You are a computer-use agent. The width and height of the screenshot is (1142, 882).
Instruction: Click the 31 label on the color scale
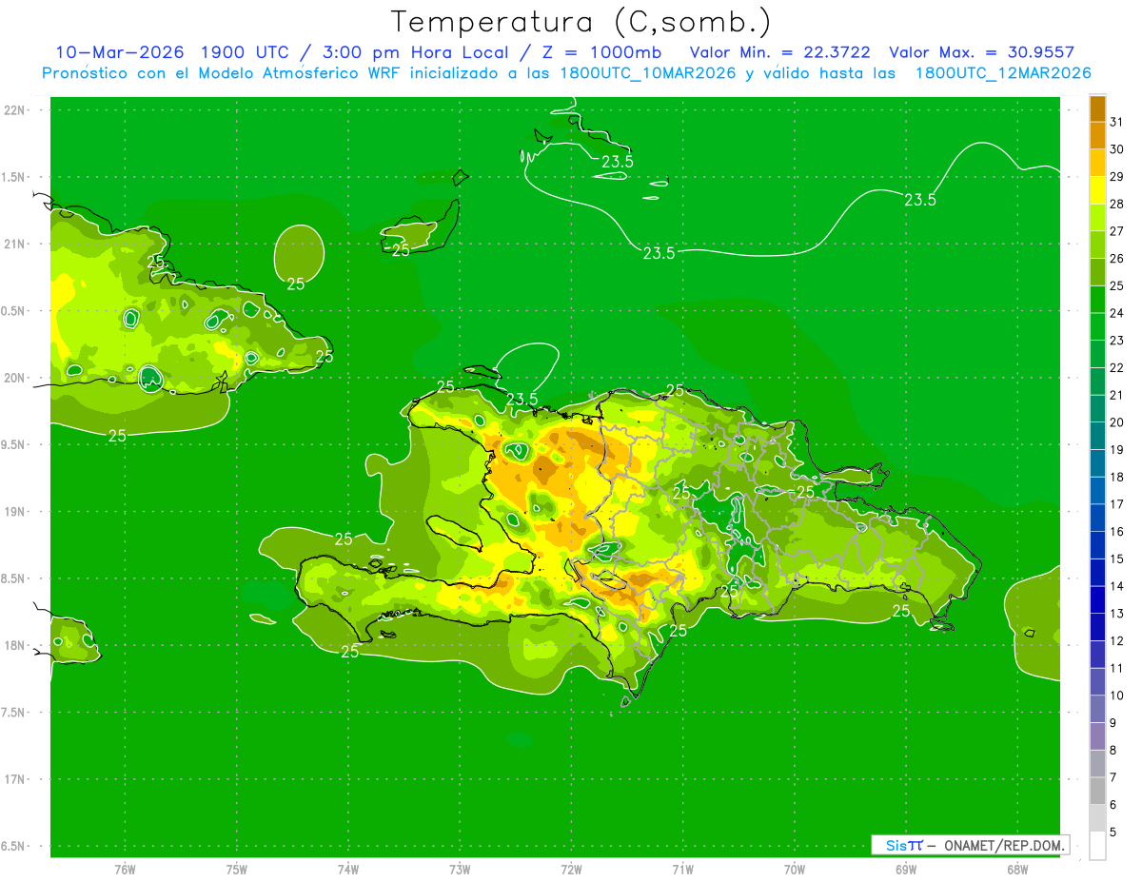pos(1117,122)
